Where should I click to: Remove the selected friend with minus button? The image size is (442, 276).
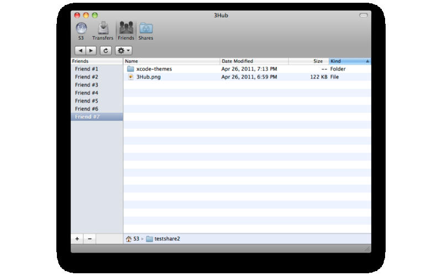click(90, 238)
